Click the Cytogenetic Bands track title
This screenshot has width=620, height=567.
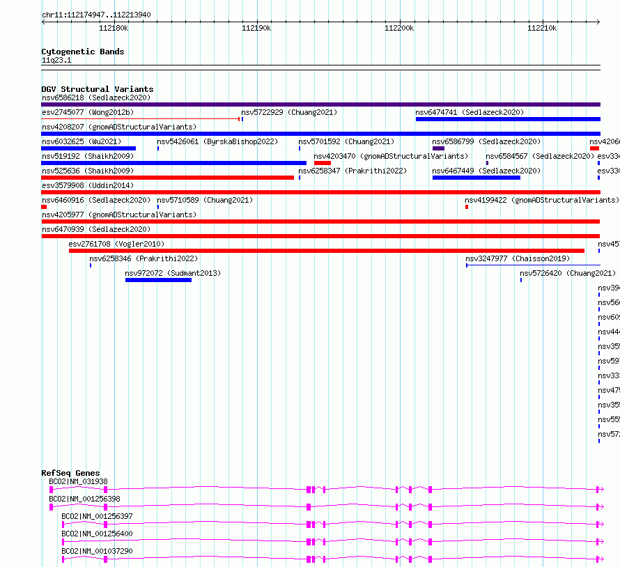pos(83,52)
